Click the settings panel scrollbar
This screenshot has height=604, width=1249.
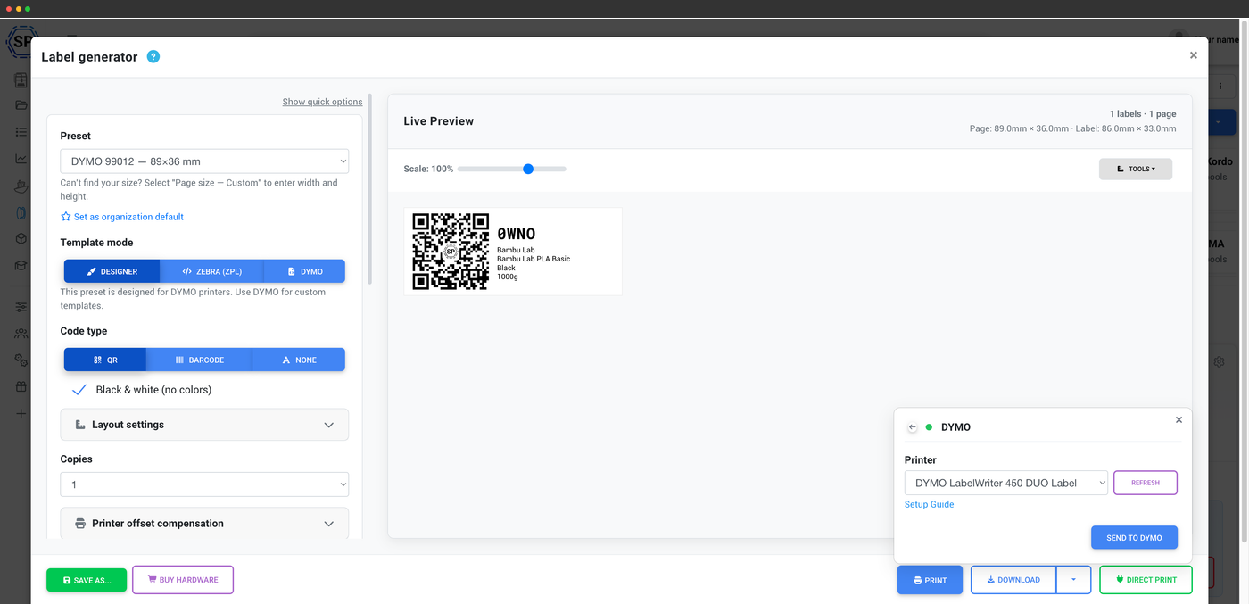tap(369, 190)
